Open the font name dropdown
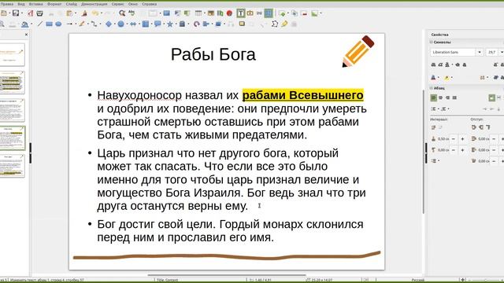This screenshot has width=504, height=283. point(480,53)
